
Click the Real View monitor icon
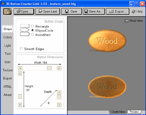click(127, 21)
